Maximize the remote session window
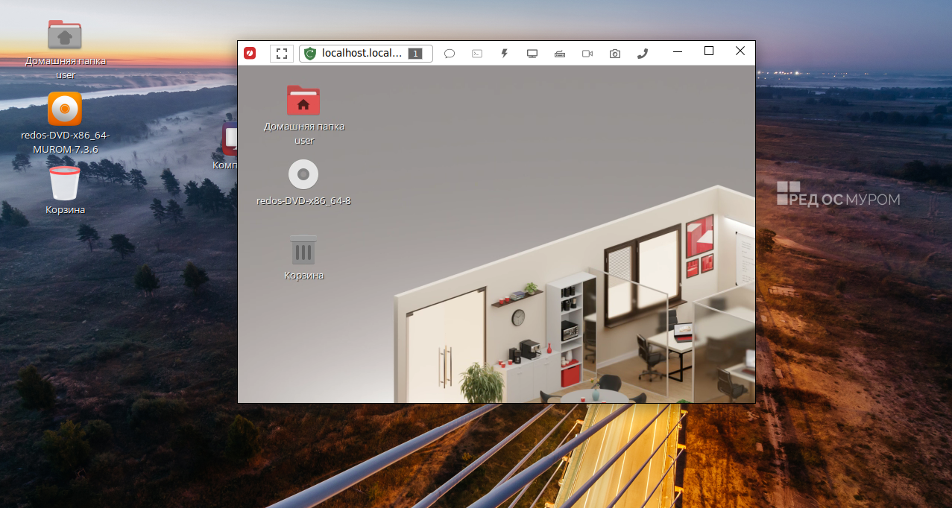This screenshot has height=508, width=952. coord(709,51)
